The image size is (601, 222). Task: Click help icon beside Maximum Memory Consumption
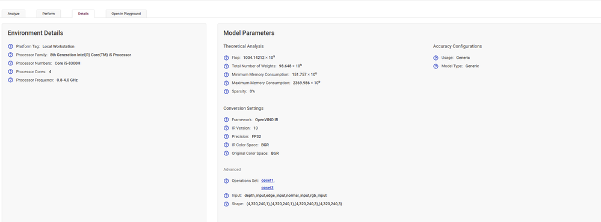[226, 83]
